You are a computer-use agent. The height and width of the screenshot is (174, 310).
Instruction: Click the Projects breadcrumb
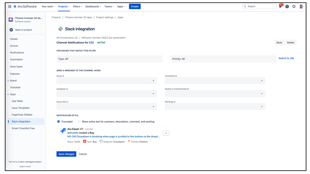pos(56,17)
